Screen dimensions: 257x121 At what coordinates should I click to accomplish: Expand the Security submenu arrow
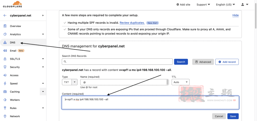pos(43,67)
